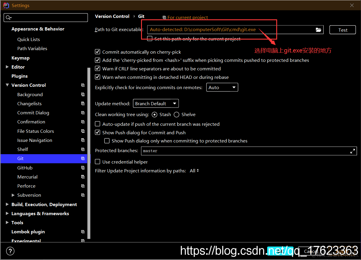361x260 pixels.
Task: Enable Auto-update if push was rejected
Action: click(x=98, y=124)
